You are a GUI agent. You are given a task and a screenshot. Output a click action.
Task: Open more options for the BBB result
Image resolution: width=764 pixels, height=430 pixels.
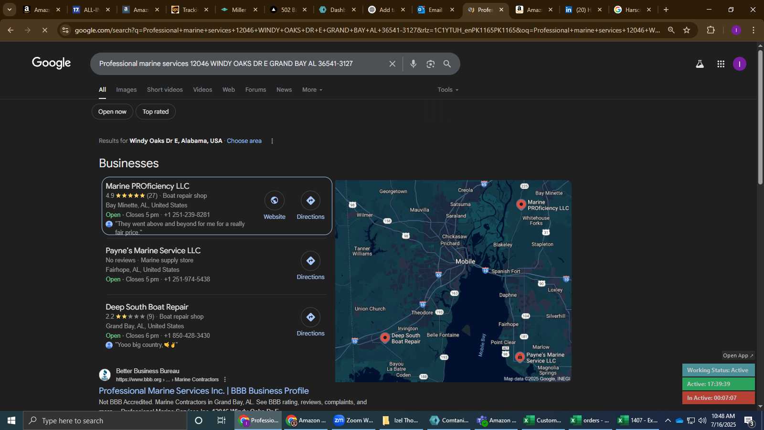(225, 380)
